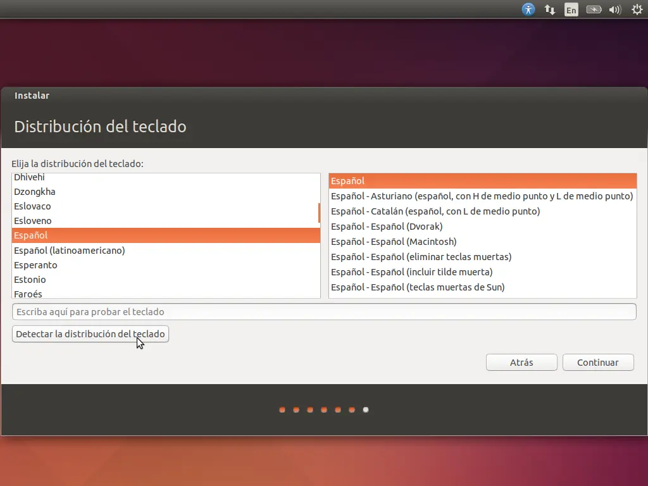The width and height of the screenshot is (648, 486).
Task: Select Español (teclas muertas de Sun) variant
Action: click(483, 287)
